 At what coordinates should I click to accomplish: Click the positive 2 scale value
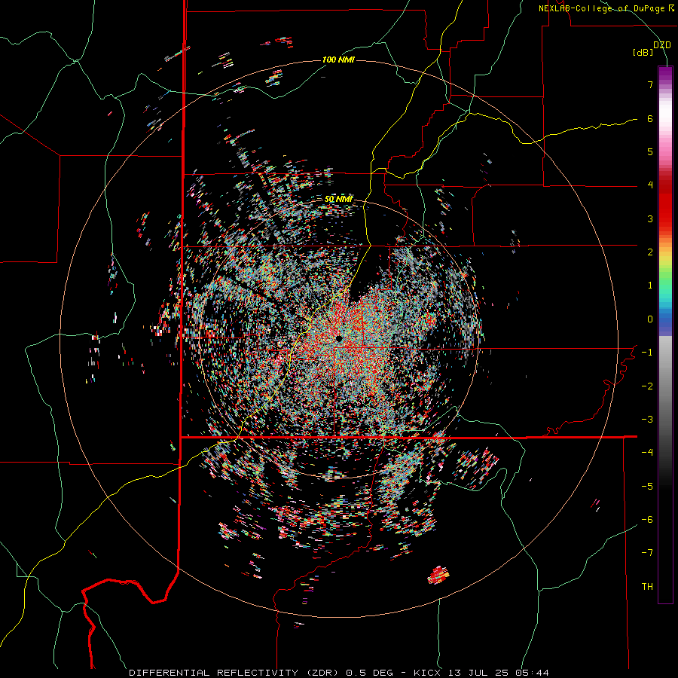point(650,252)
